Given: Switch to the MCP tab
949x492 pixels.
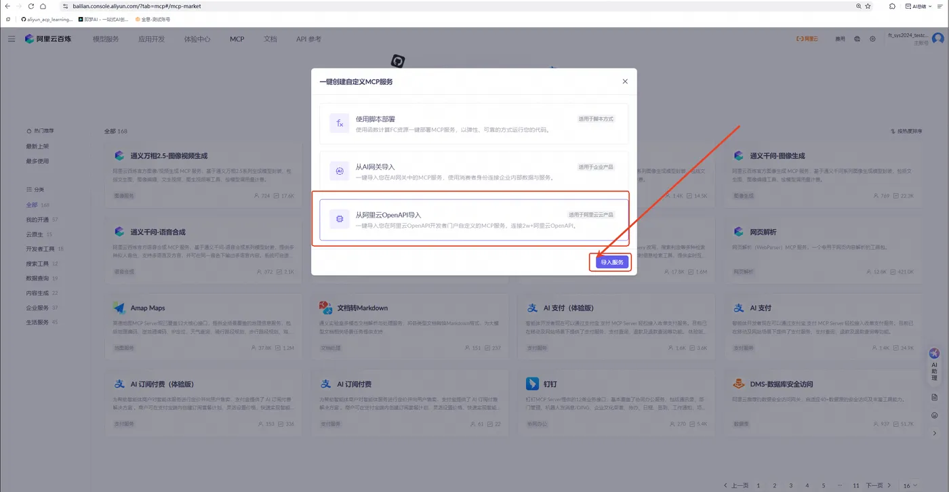Looking at the screenshot, I should [237, 39].
